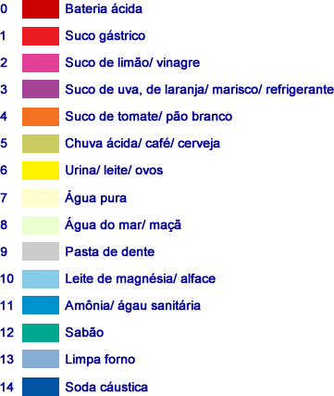Click the teal green Sabão swatch
The image size is (334, 396).
click(x=41, y=333)
